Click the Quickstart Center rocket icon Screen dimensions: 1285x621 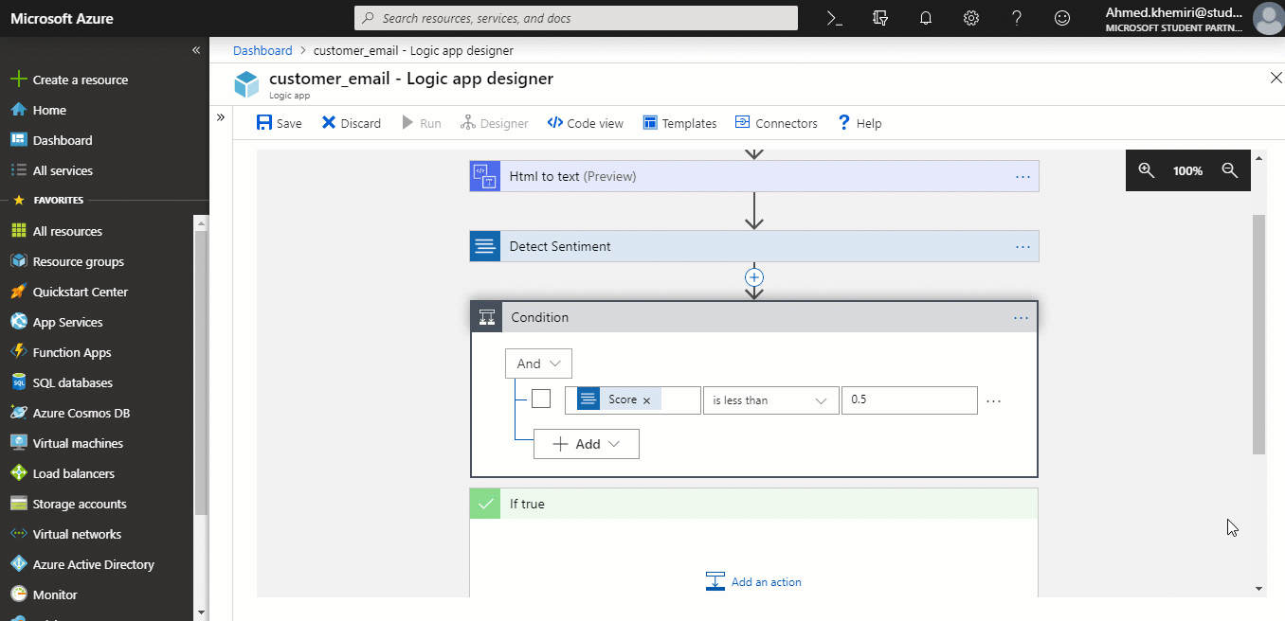coord(18,292)
